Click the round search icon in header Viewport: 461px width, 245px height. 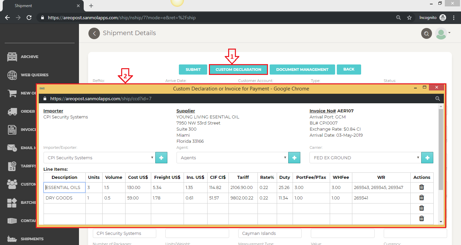coord(427,33)
